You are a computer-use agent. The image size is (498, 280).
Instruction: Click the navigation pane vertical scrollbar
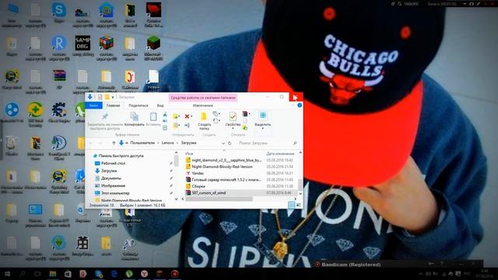click(177, 161)
